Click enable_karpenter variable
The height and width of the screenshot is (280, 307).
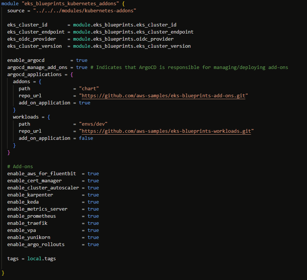click(30, 195)
